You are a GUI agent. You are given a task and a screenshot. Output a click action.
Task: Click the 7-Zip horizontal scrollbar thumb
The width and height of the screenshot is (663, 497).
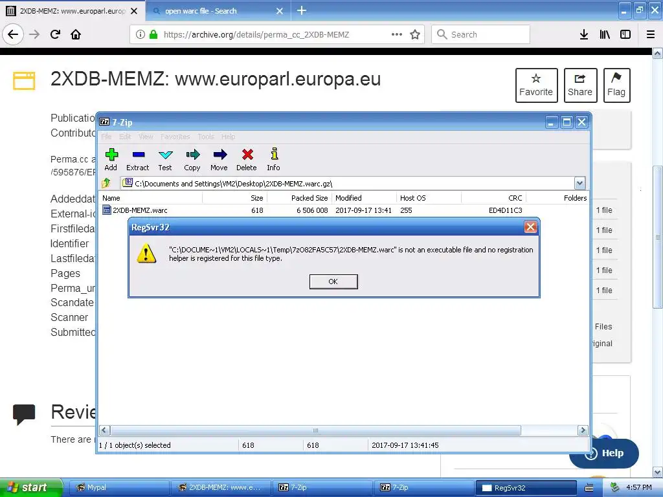pos(315,430)
